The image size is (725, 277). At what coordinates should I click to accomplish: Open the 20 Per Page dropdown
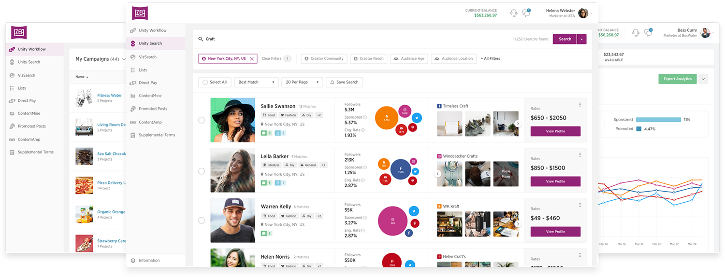302,83
